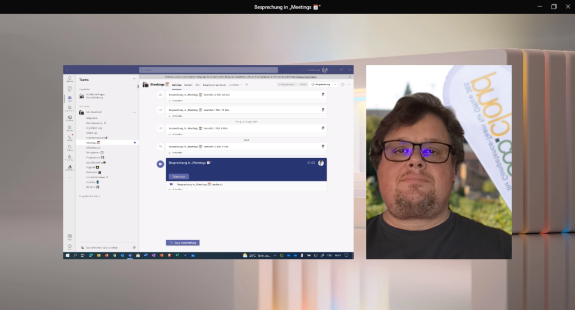Open the channel info icon
The height and width of the screenshot is (310, 575).
pyautogui.click(x=343, y=85)
